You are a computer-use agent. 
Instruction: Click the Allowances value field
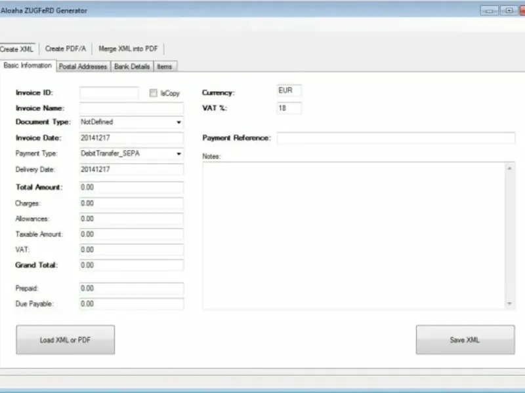132,219
